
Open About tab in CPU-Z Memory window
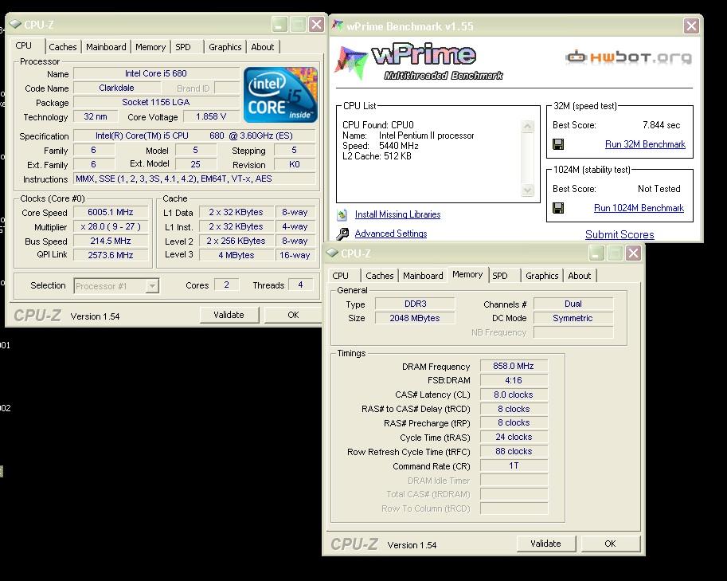pyautogui.click(x=580, y=276)
